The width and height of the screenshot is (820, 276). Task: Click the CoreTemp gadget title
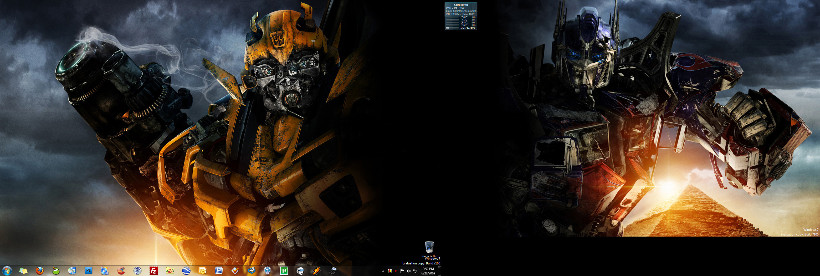(461, 5)
